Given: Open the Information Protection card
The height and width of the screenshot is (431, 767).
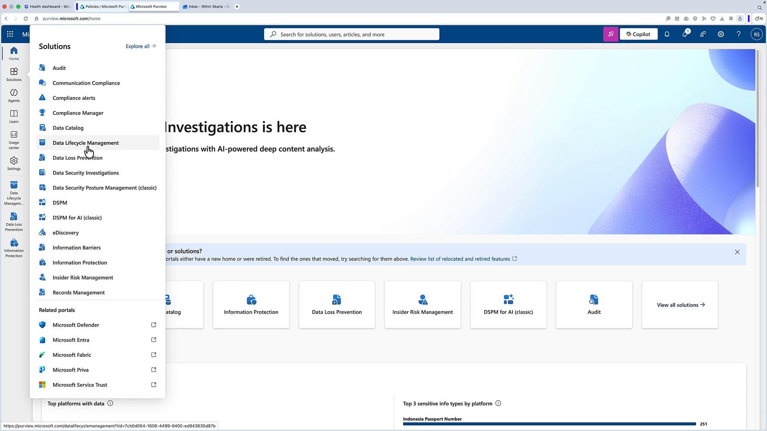Looking at the screenshot, I should (251, 305).
